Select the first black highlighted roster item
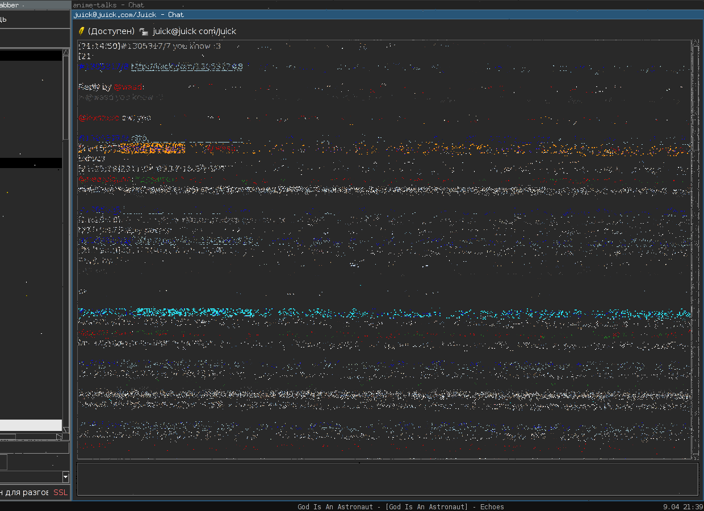The height and width of the screenshot is (511, 704). (31, 56)
